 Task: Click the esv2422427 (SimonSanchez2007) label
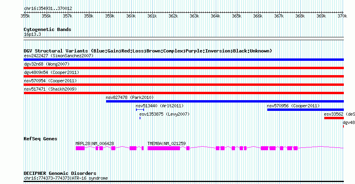pos(59,56)
